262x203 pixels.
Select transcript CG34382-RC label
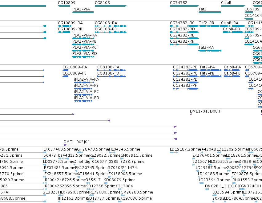(x=182, y=23)
